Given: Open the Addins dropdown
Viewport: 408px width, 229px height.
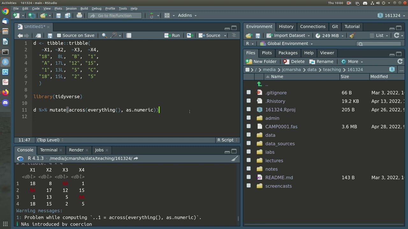Looking at the screenshot, I should tap(187, 15).
